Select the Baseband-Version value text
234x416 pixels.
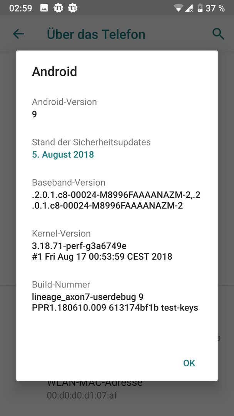(116, 200)
